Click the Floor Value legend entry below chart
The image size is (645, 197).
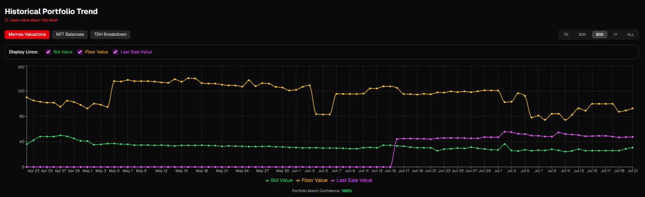(312, 180)
